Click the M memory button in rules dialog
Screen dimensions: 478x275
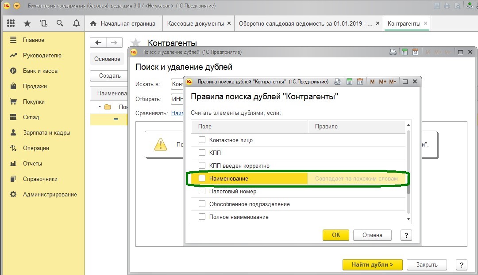pyautogui.click(x=372, y=81)
